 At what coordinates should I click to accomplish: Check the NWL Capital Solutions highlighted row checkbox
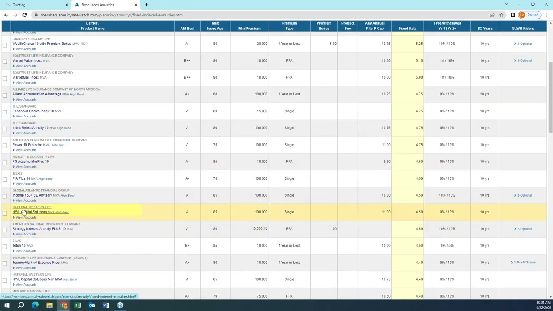pos(5,213)
